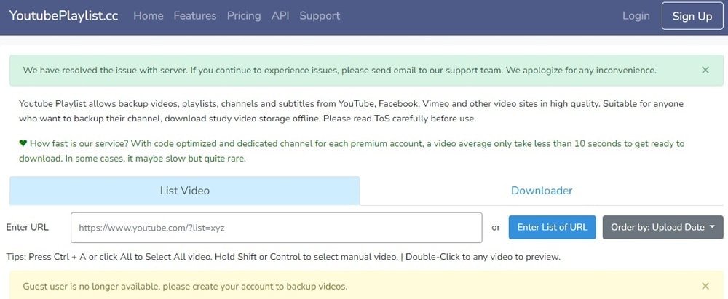Dismiss the green server issue notification
The height and width of the screenshot is (299, 728).
click(705, 71)
